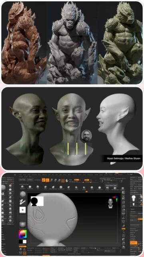
Task: Click the head reference thumbnail in canvas
Action: pos(110,203)
